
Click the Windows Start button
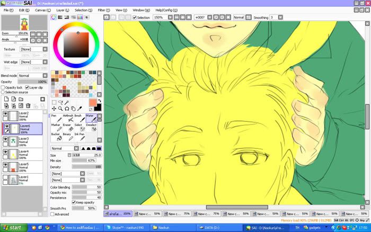click(13, 227)
